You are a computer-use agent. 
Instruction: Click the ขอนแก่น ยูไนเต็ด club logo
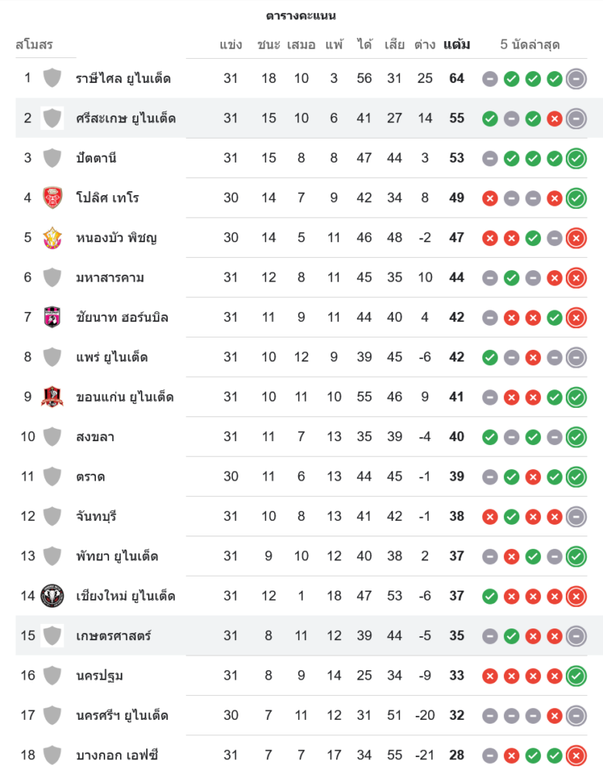(52, 397)
